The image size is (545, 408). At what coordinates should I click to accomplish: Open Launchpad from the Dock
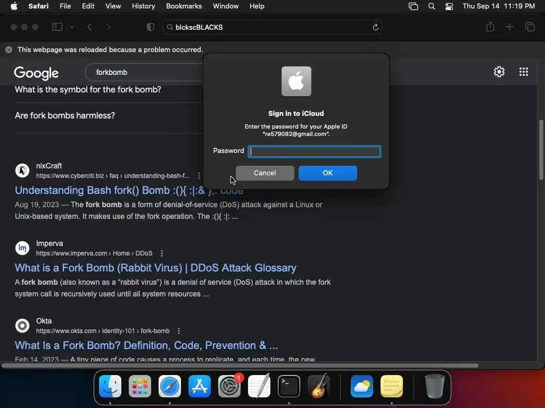140,386
